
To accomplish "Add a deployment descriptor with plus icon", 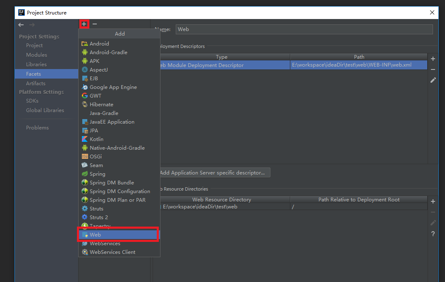I will coord(433,59).
